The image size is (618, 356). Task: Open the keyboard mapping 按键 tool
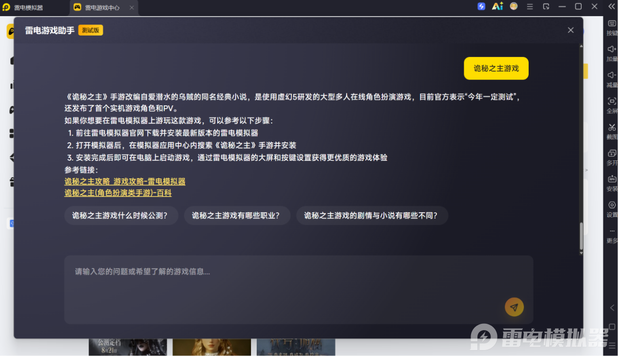[612, 28]
